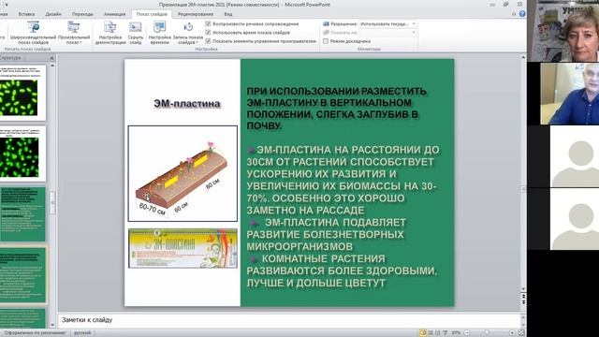Viewport: 599px width, 337px height.
Task: Toggle Использовать время показа слайдов checkbox
Action: point(208,33)
